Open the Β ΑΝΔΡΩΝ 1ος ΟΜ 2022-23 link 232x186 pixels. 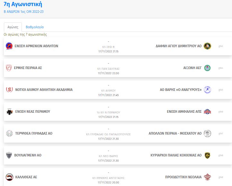23,11
